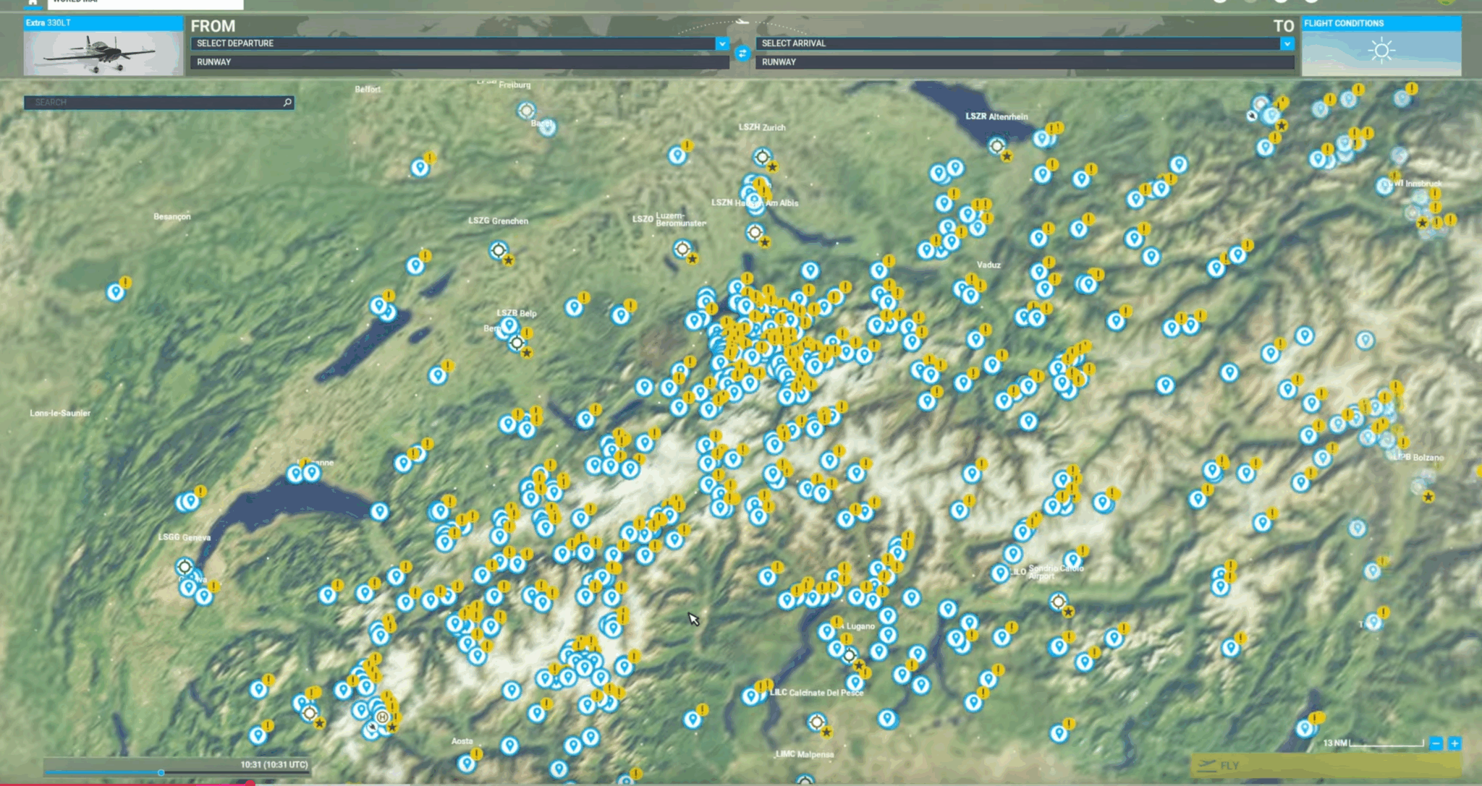Image resolution: width=1482 pixels, height=786 pixels.
Task: Select the LSZH Zurich airport icon
Action: pos(761,157)
